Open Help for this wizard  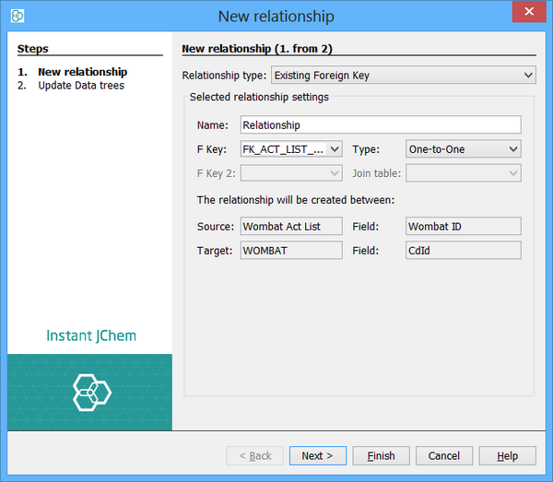click(507, 455)
